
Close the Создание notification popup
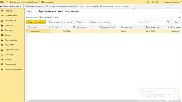(175, 92)
